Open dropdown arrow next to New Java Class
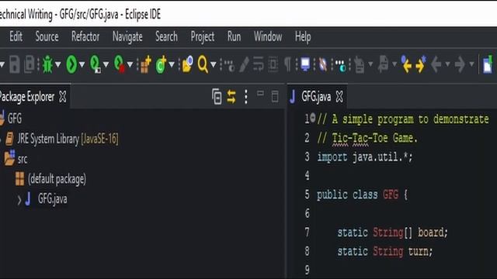497x279 pixels. [x=172, y=64]
